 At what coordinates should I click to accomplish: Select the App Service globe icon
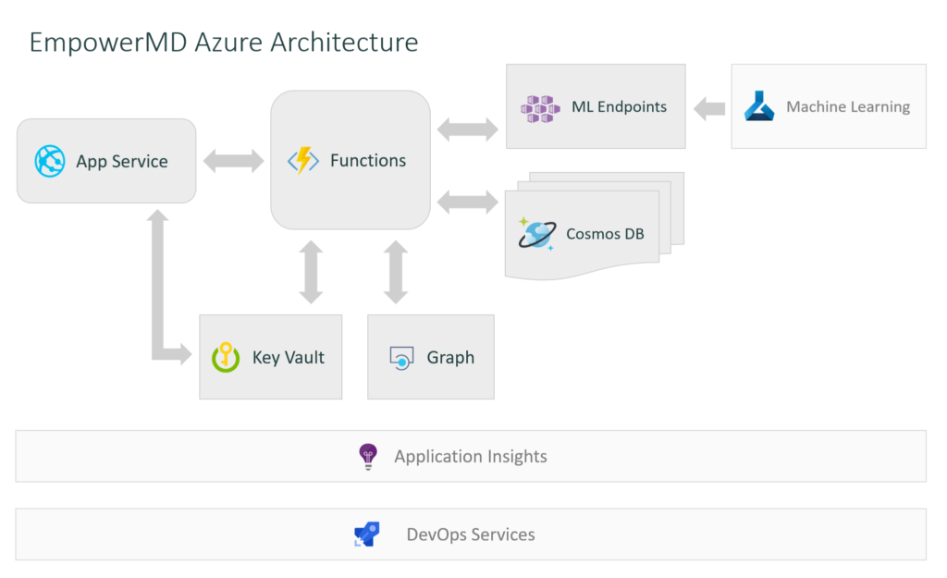(x=51, y=160)
